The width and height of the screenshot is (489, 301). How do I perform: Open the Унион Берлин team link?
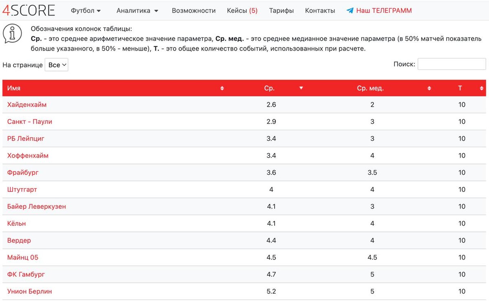30,292
